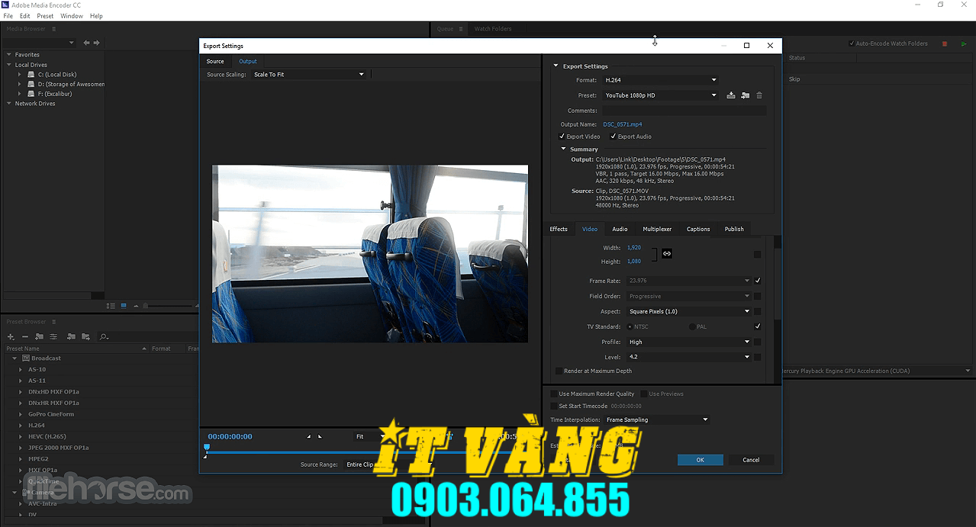Remove a preset with the minus icon
The height and width of the screenshot is (527, 976).
24,336
